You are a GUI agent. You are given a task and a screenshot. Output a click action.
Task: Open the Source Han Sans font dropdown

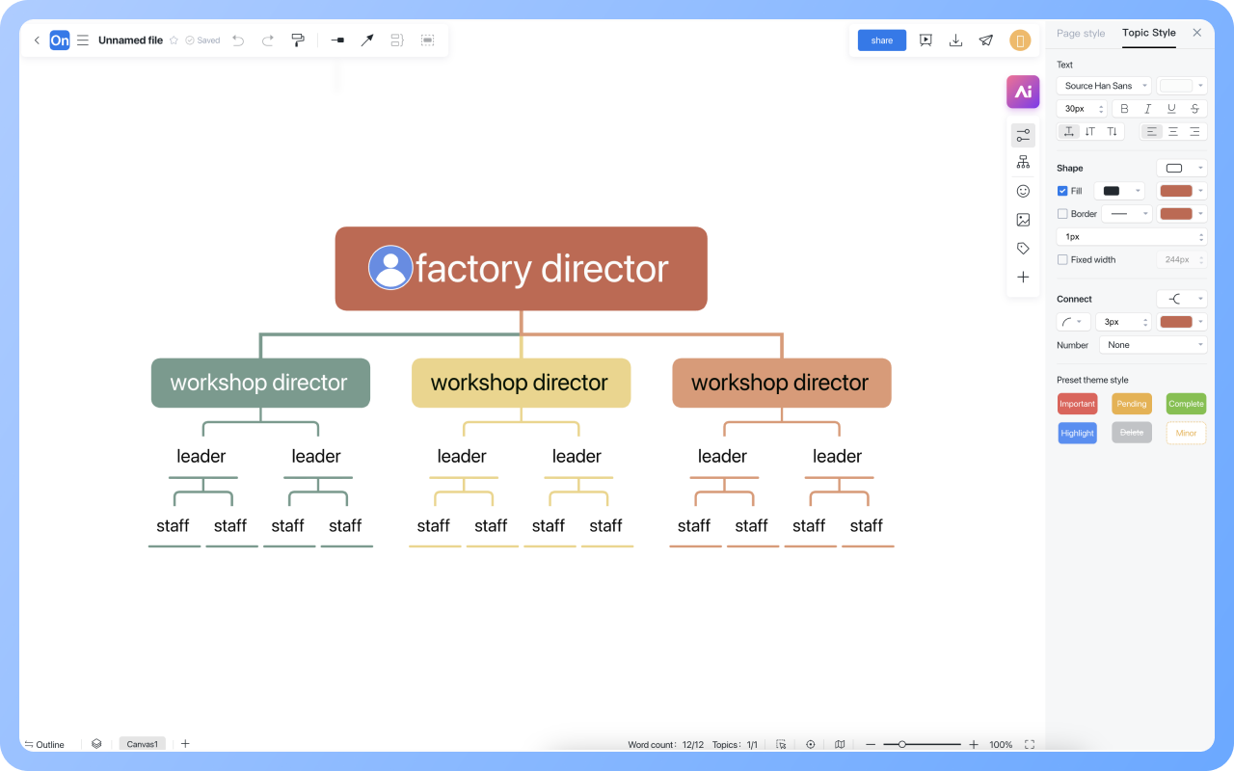pyautogui.click(x=1103, y=85)
